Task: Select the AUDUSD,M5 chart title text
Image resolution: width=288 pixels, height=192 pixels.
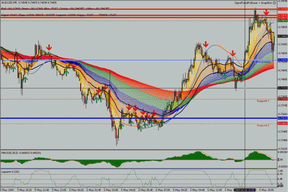Action: coord(8,3)
